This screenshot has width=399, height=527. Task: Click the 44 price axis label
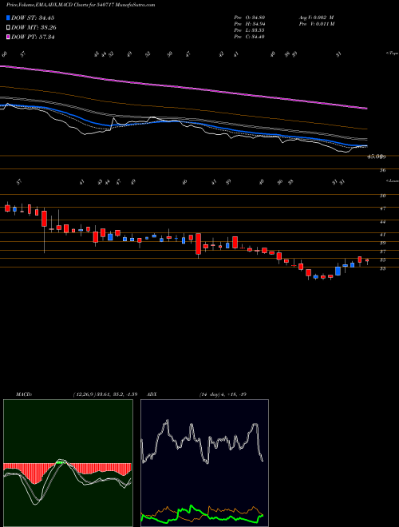[x=382, y=222]
